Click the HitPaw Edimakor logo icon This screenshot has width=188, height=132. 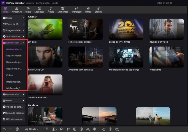coord(3,3)
